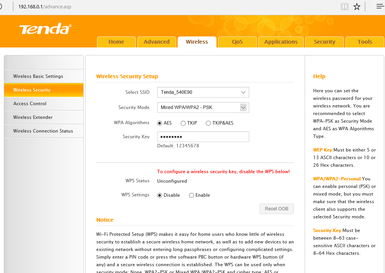Go to Wireless Extender page
Screen dimensions: 385x273
[x=44, y=117]
